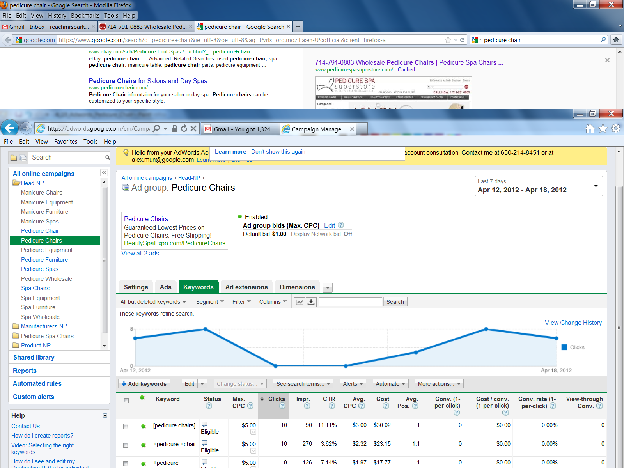
Task: Switch to the Ad extensions tab
Action: point(246,287)
